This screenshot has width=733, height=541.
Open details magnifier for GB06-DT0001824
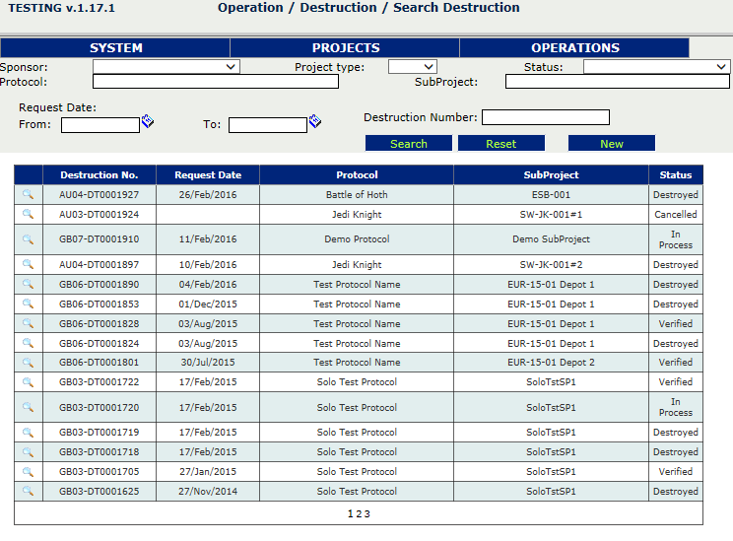tap(28, 343)
